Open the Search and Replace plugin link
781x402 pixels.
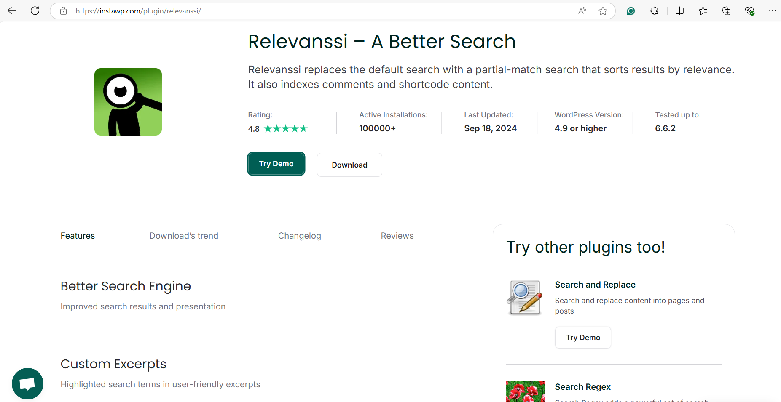click(595, 285)
